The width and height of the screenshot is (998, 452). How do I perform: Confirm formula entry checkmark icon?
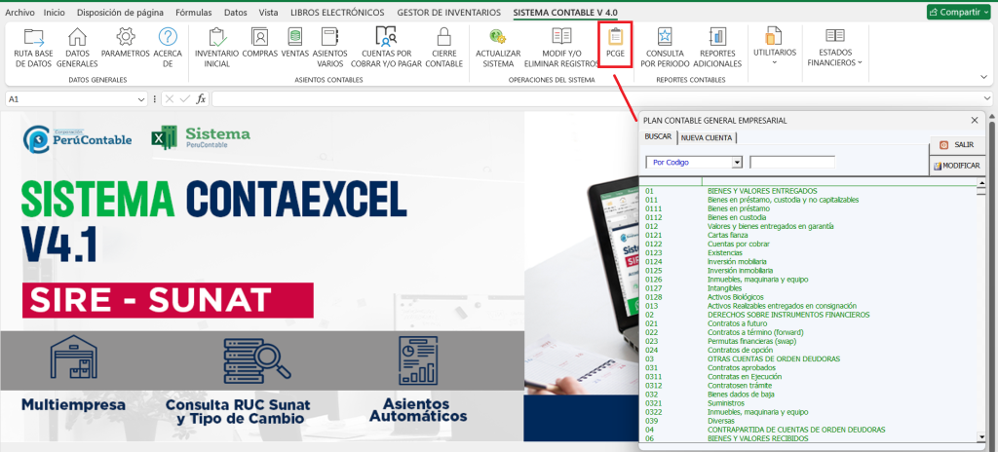[184, 99]
